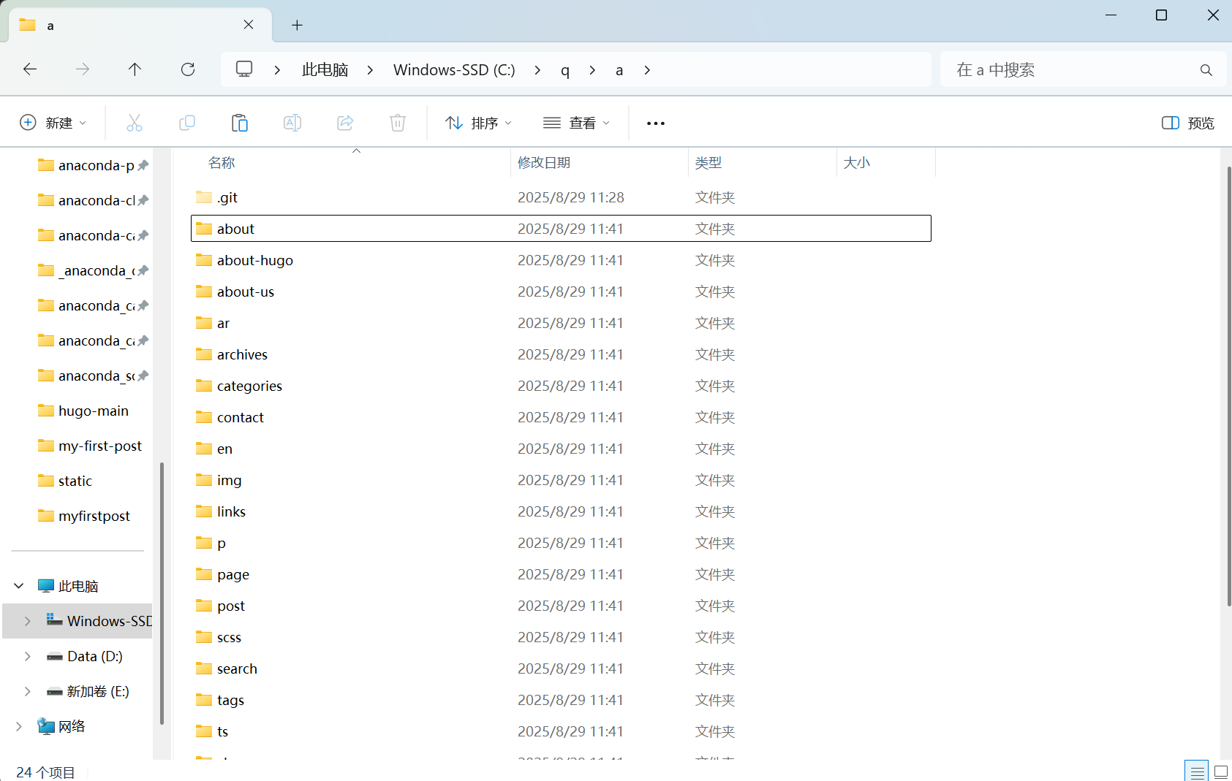Viewport: 1232px width, 781px height.
Task: Open the three-dot more options menu
Action: 656,123
